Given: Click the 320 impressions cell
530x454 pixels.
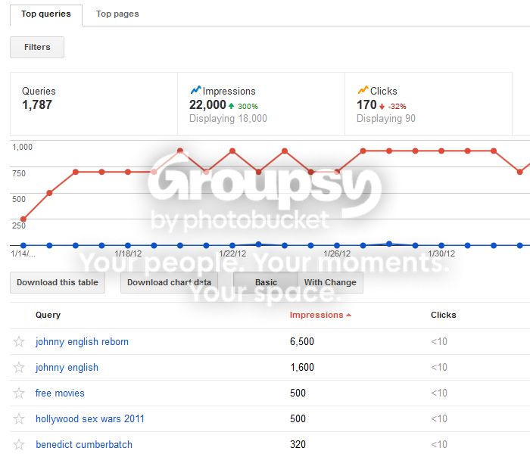Looking at the screenshot, I should click(298, 444).
